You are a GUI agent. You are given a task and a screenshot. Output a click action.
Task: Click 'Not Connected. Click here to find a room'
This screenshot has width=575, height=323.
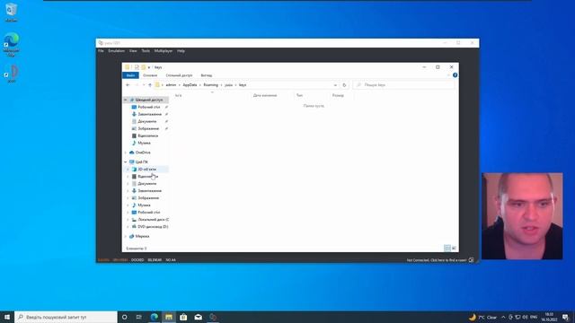(x=437, y=260)
